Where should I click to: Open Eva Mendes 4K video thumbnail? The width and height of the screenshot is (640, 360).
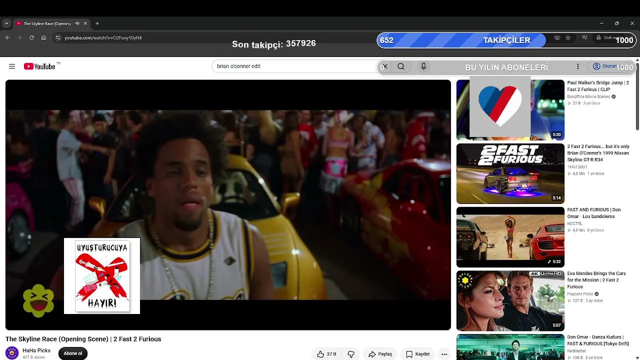pyautogui.click(x=510, y=300)
